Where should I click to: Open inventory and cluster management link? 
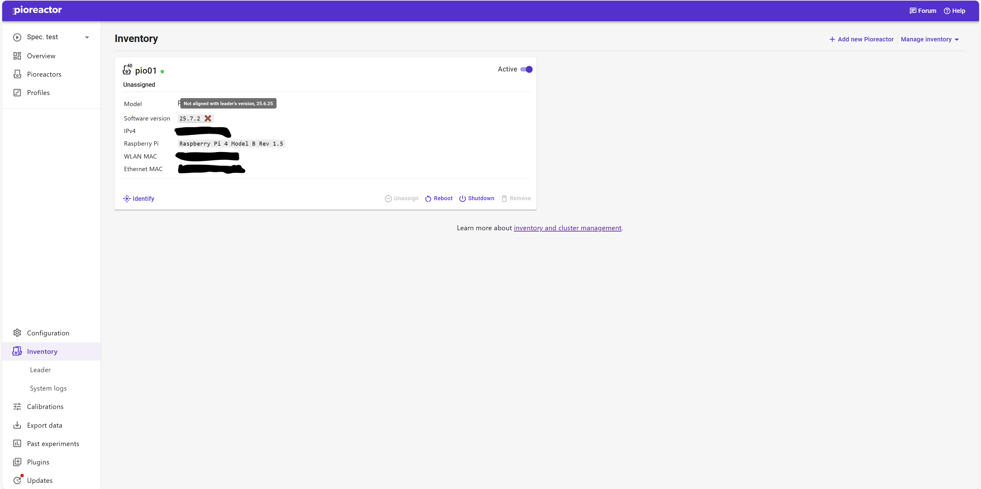[567, 228]
